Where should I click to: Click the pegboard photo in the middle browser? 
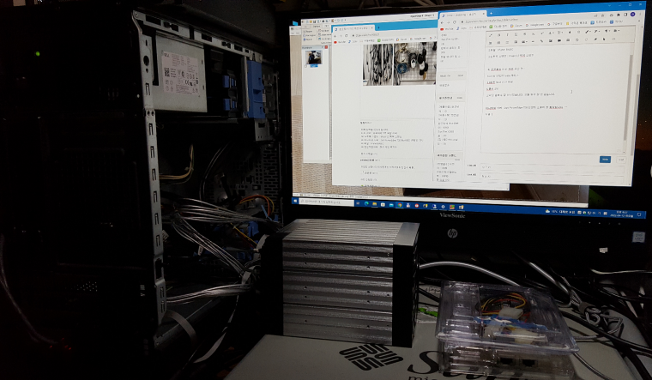414,63
